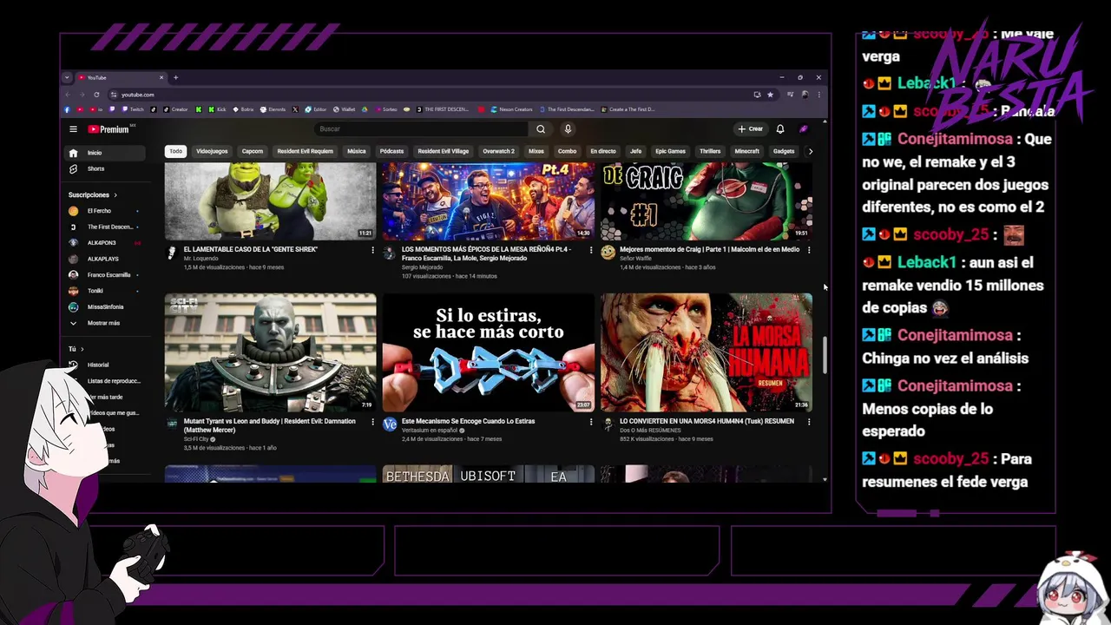Select the En directo filter chip

[603, 151]
